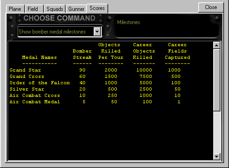Click the Career Objects Killed header
The height and width of the screenshot is (168, 229).
[144, 51]
